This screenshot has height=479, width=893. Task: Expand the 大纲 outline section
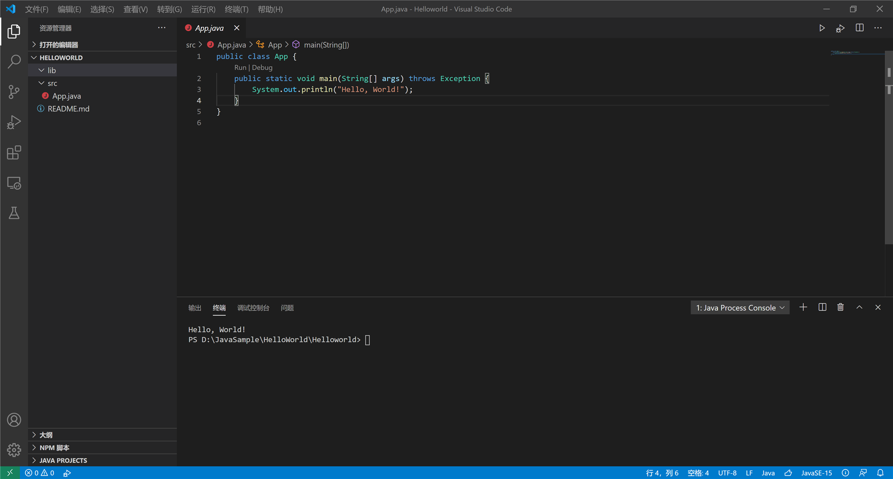(x=102, y=435)
